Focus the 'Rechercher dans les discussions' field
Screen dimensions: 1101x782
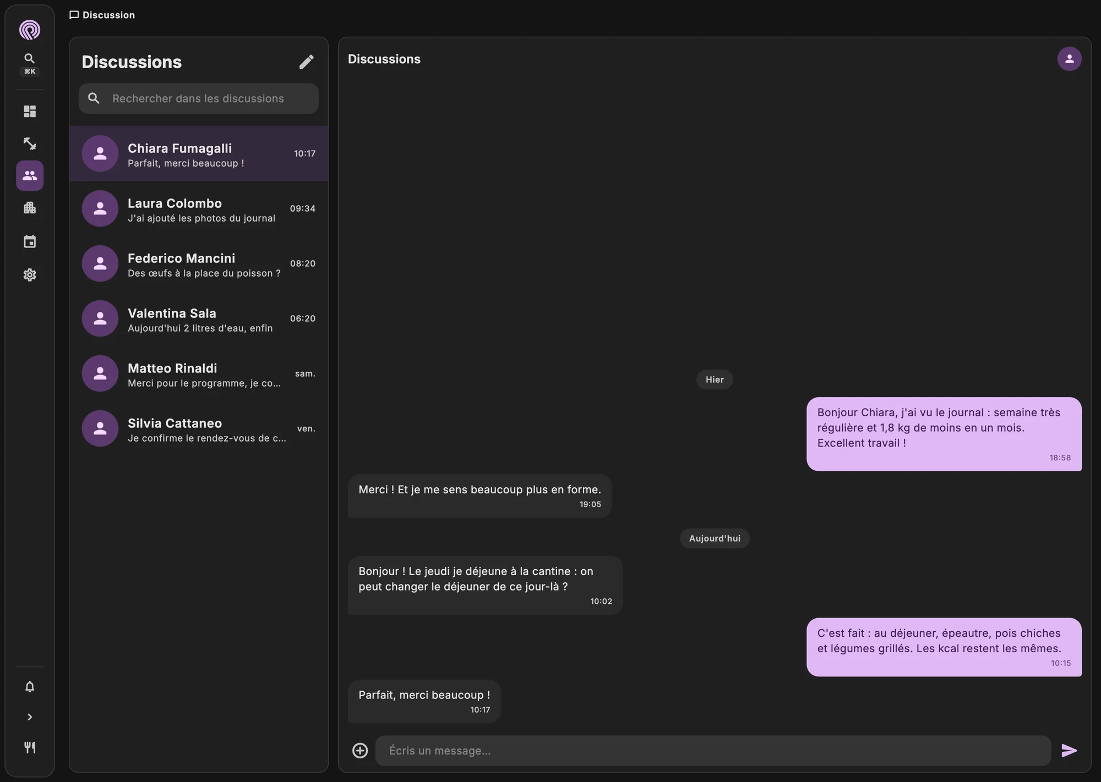tap(199, 98)
